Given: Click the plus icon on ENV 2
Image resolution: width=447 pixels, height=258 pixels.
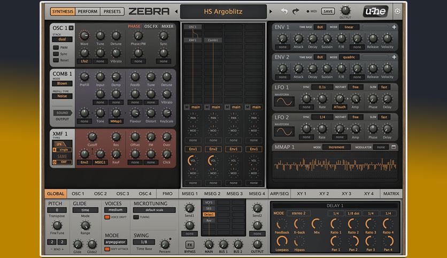Looking at the screenshot, I should pos(394,57).
